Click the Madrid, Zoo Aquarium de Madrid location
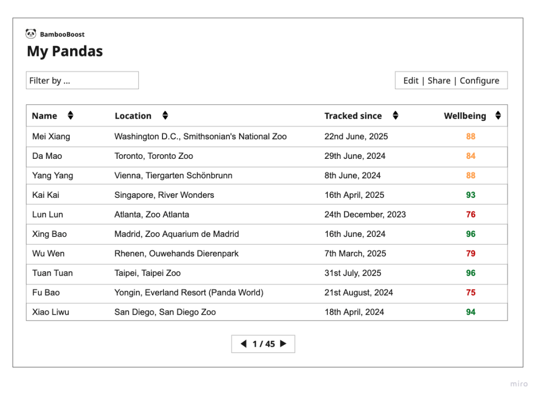The width and height of the screenshot is (540, 399). click(177, 234)
